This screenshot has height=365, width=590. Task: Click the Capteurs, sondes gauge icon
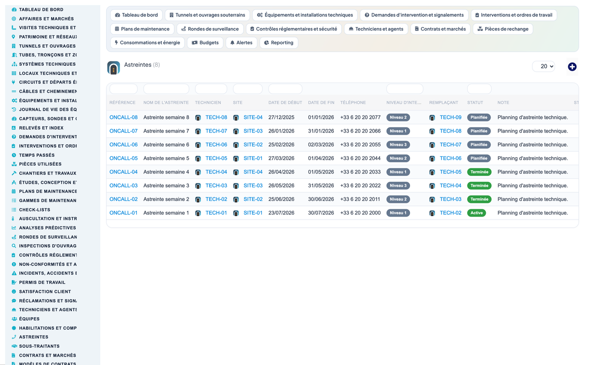[x=14, y=119]
